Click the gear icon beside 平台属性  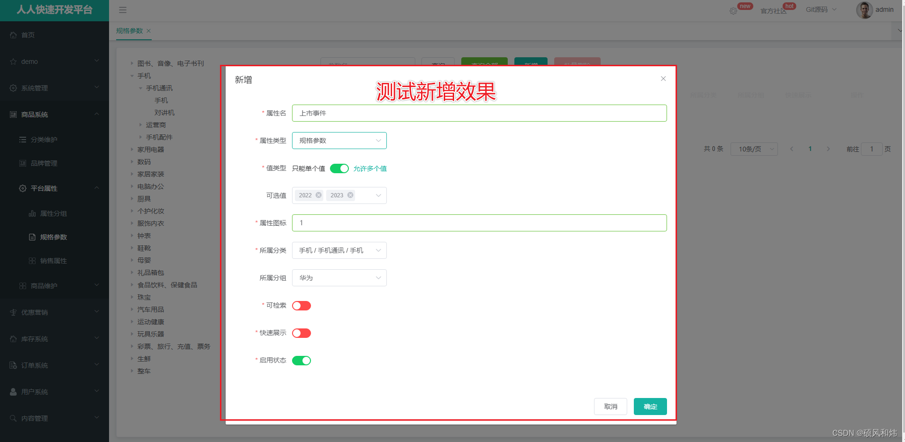(x=23, y=188)
